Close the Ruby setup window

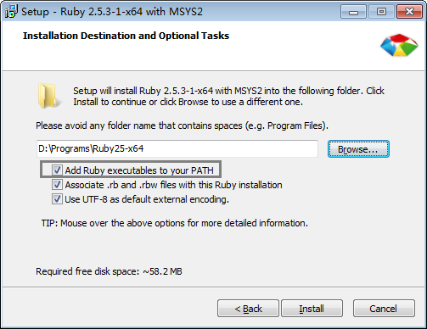409,12
